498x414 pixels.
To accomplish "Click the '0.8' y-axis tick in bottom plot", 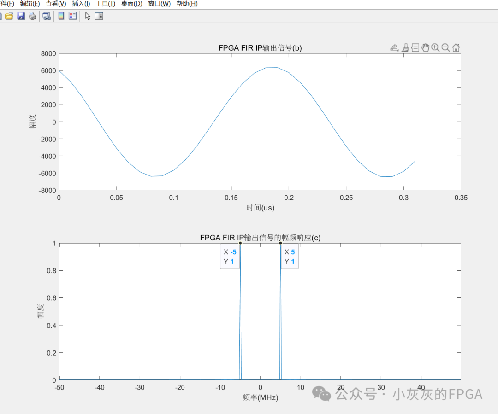I will (52, 271).
